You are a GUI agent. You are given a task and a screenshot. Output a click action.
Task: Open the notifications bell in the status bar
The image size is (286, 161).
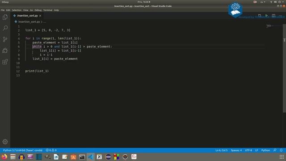[x=281, y=150]
